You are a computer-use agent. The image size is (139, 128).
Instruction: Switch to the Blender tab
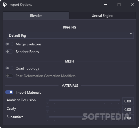point(36,16)
